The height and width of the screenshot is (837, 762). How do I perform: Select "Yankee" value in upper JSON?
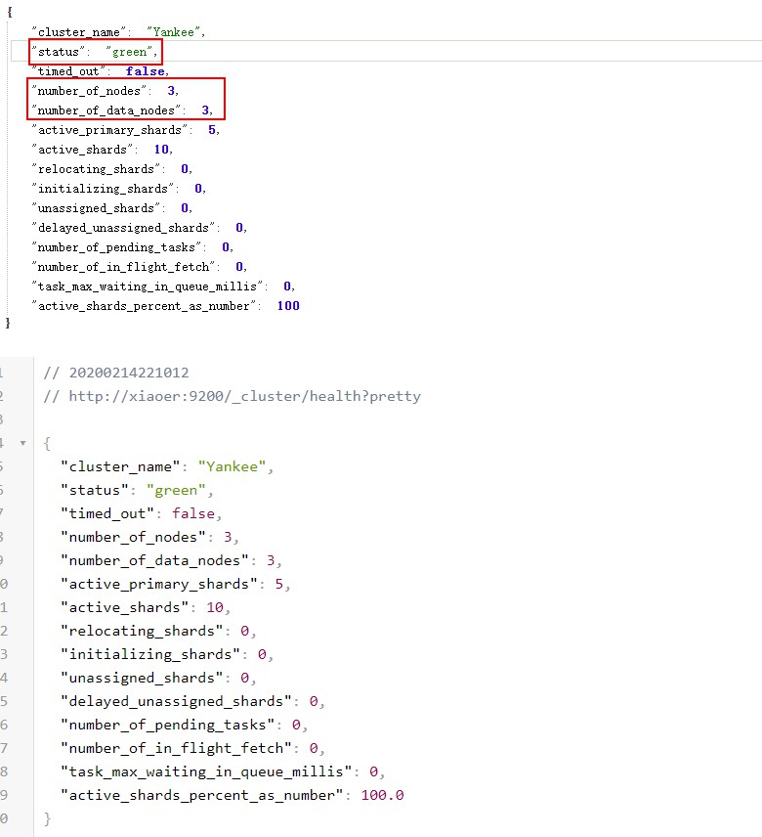[x=173, y=32]
